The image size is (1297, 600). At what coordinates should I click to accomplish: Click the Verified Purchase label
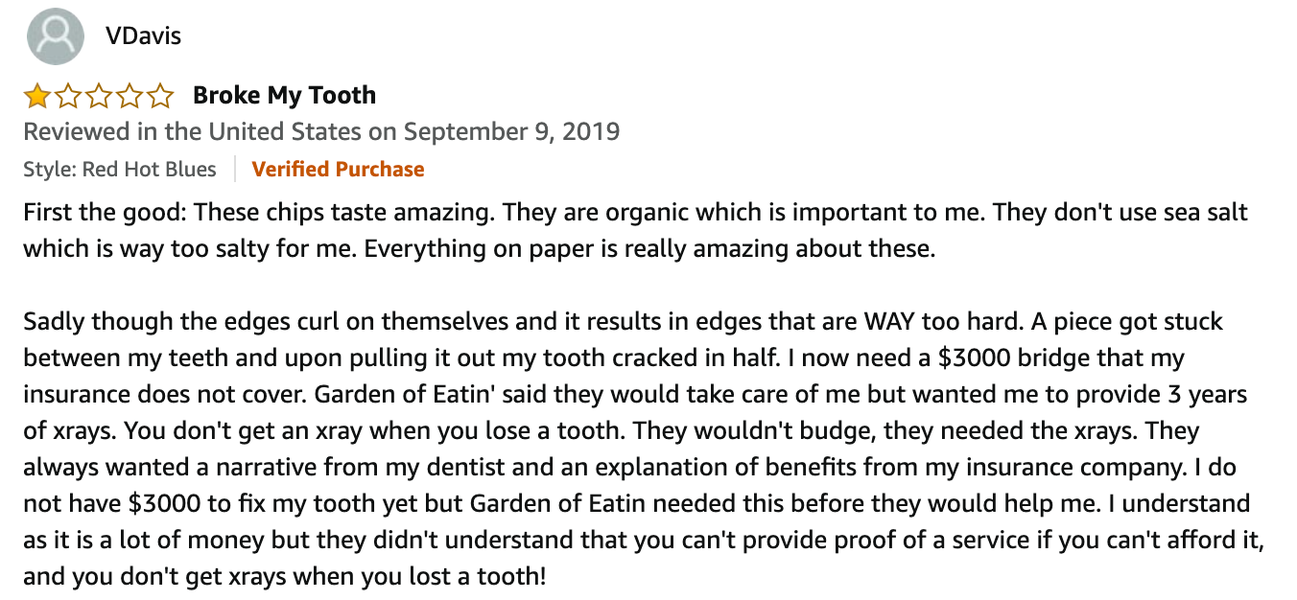[338, 170]
